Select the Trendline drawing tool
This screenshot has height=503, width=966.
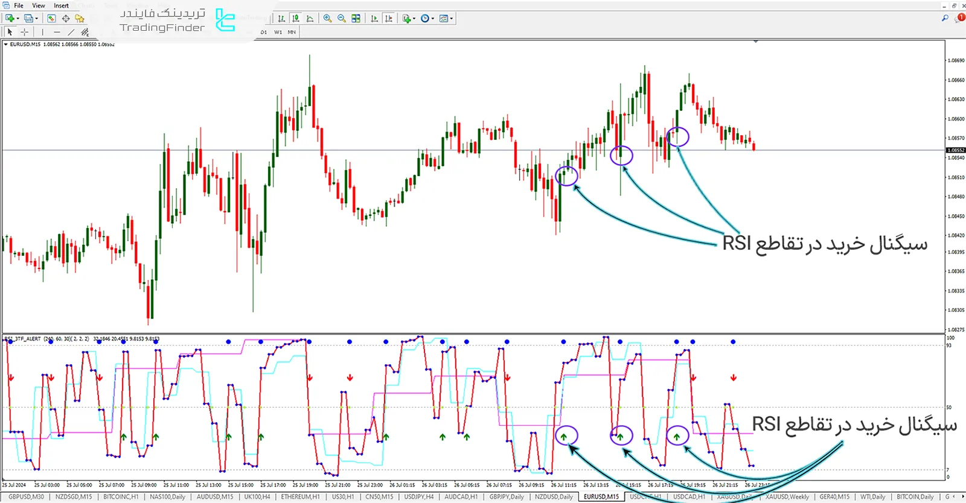[71, 32]
